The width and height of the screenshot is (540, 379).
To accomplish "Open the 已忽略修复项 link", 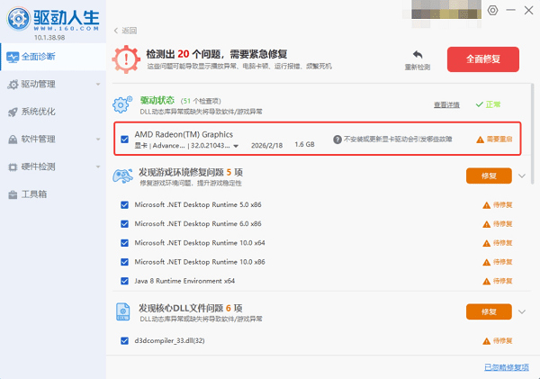I will [x=506, y=367].
